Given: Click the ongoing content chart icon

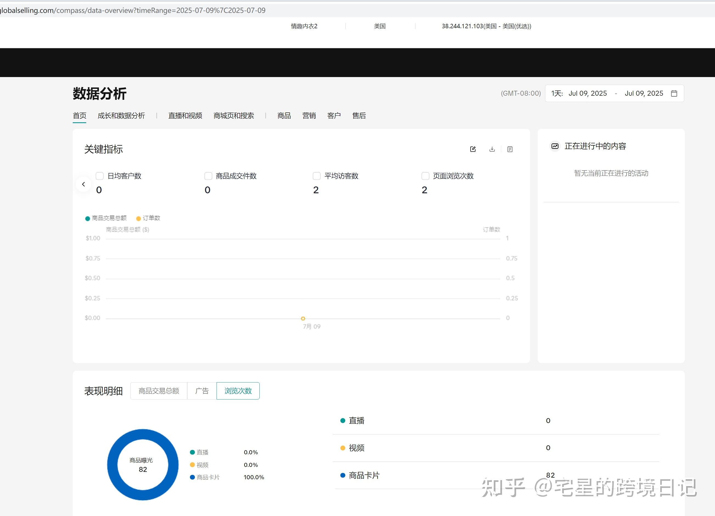Looking at the screenshot, I should 555,146.
